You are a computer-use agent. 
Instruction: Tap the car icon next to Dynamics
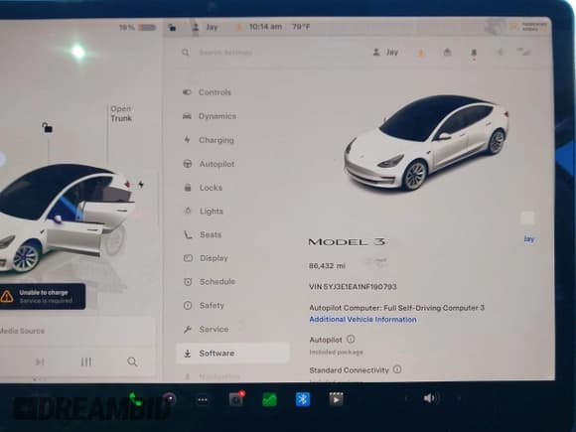click(x=187, y=116)
